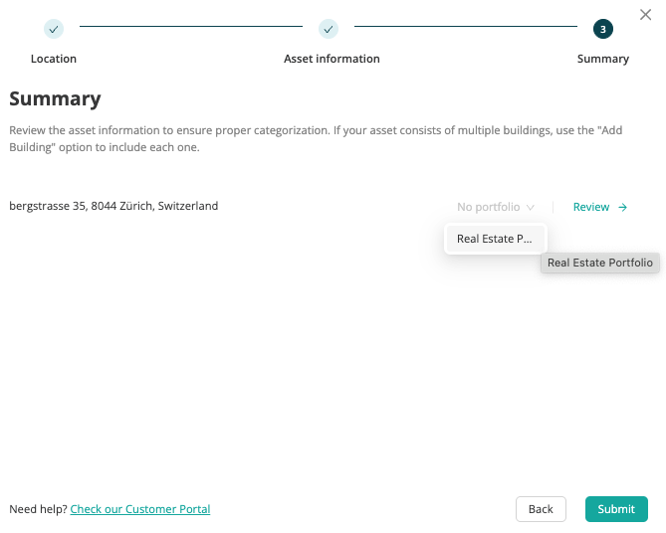
Task: Click the Back button
Action: tap(541, 509)
